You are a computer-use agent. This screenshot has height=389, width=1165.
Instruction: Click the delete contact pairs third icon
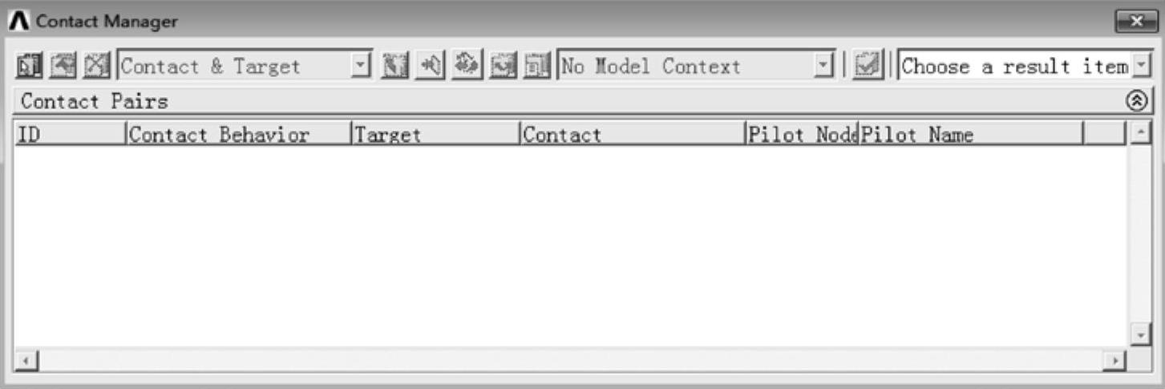[x=95, y=66]
